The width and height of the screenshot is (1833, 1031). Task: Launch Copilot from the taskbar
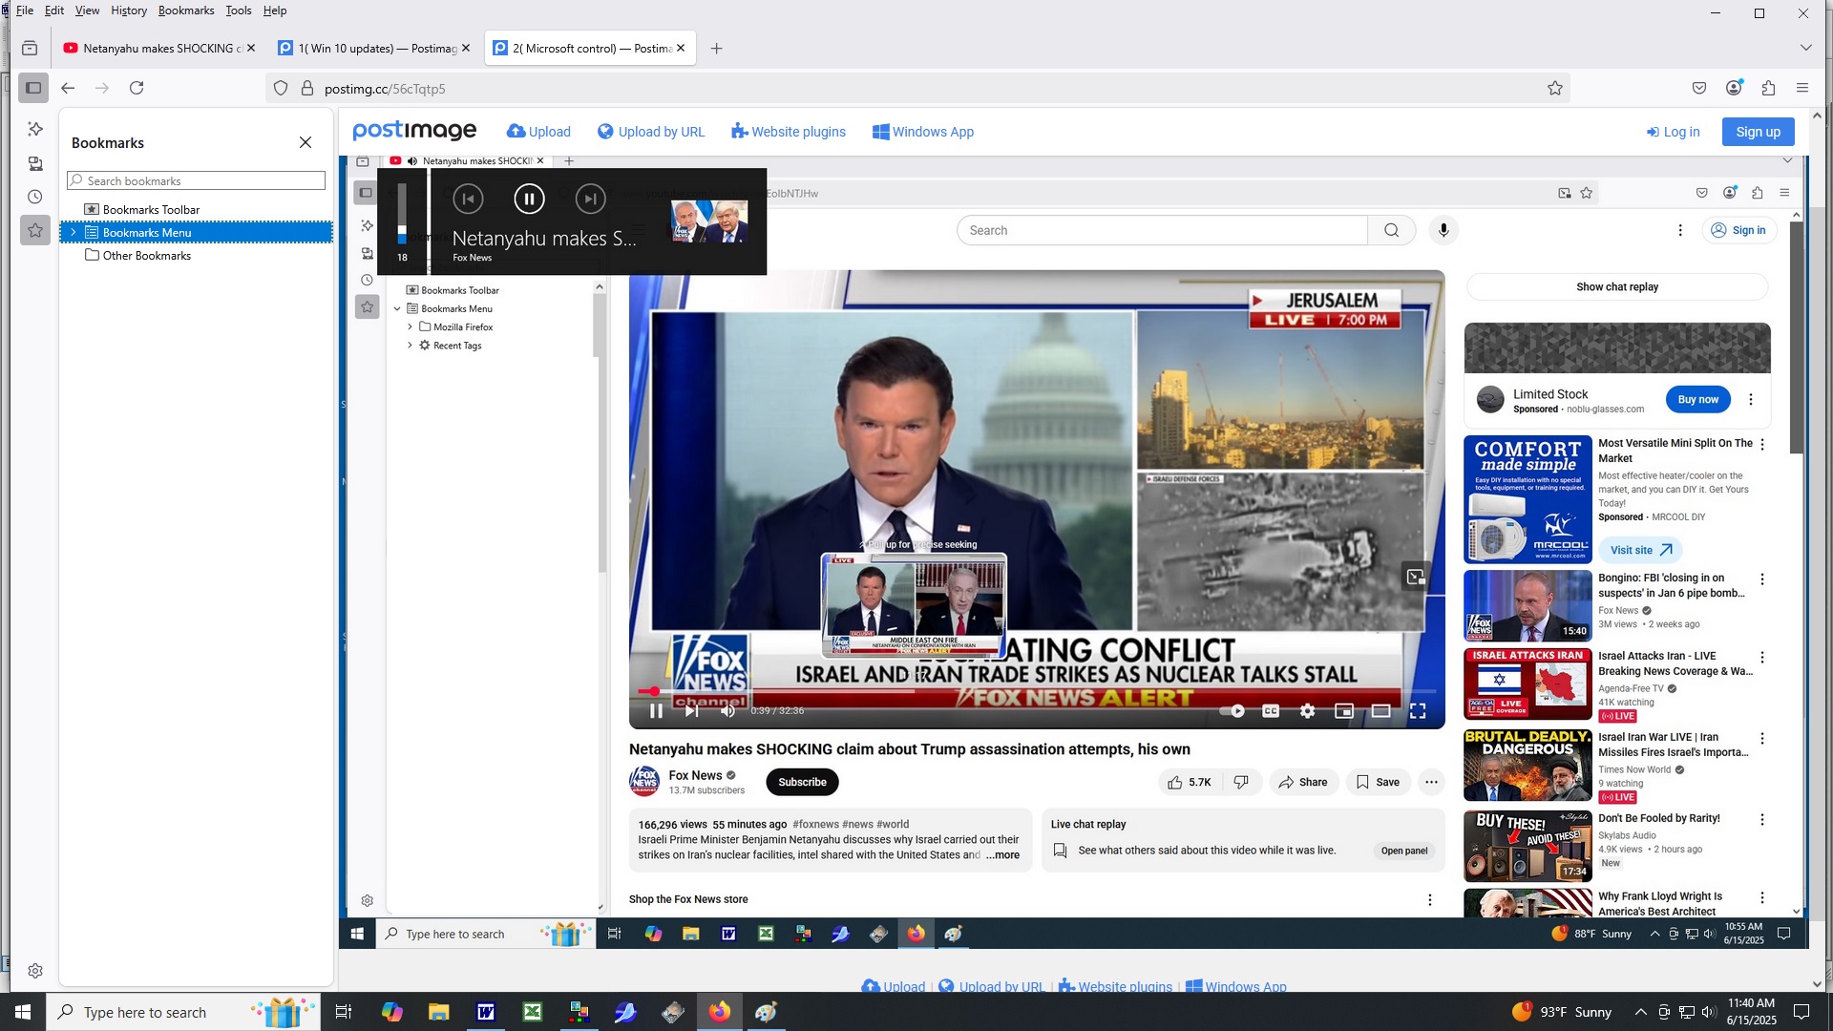point(391,1012)
